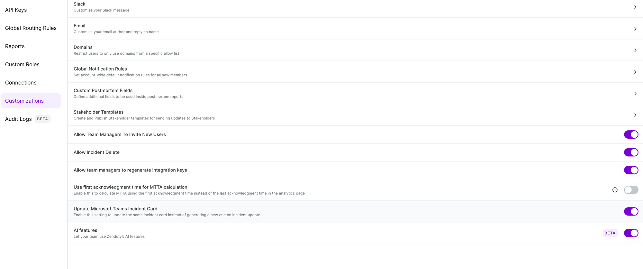Open Audit Logs beta page
643x269 pixels.
tap(19, 119)
